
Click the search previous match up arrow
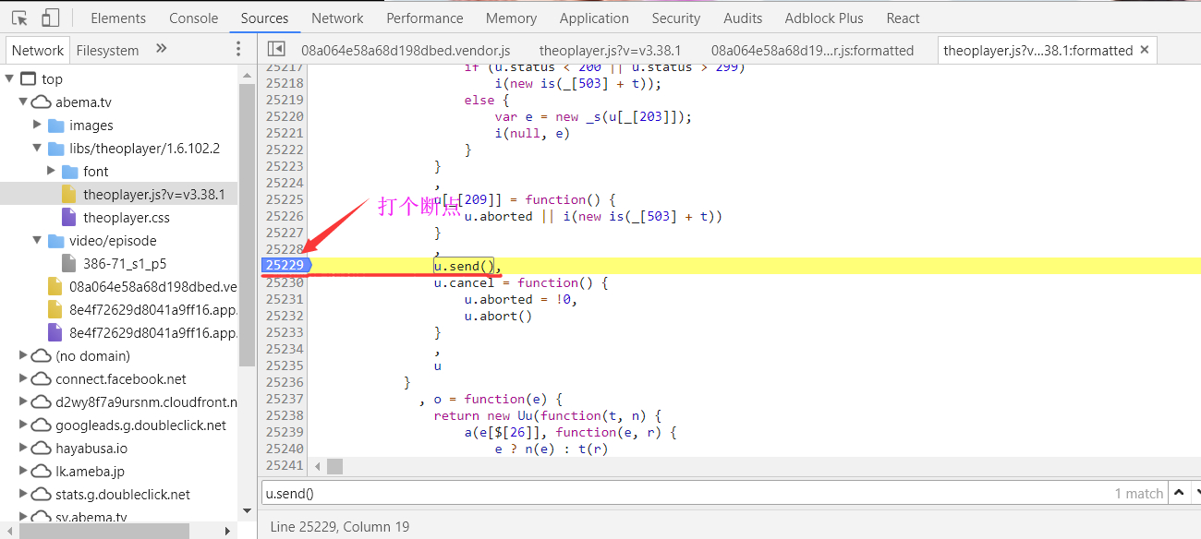[1179, 493]
